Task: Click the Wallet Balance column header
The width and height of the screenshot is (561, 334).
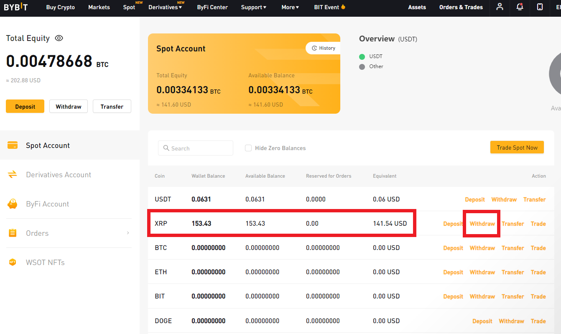Action: click(x=208, y=176)
